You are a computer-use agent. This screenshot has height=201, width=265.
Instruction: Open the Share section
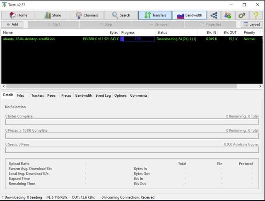coord(52,15)
